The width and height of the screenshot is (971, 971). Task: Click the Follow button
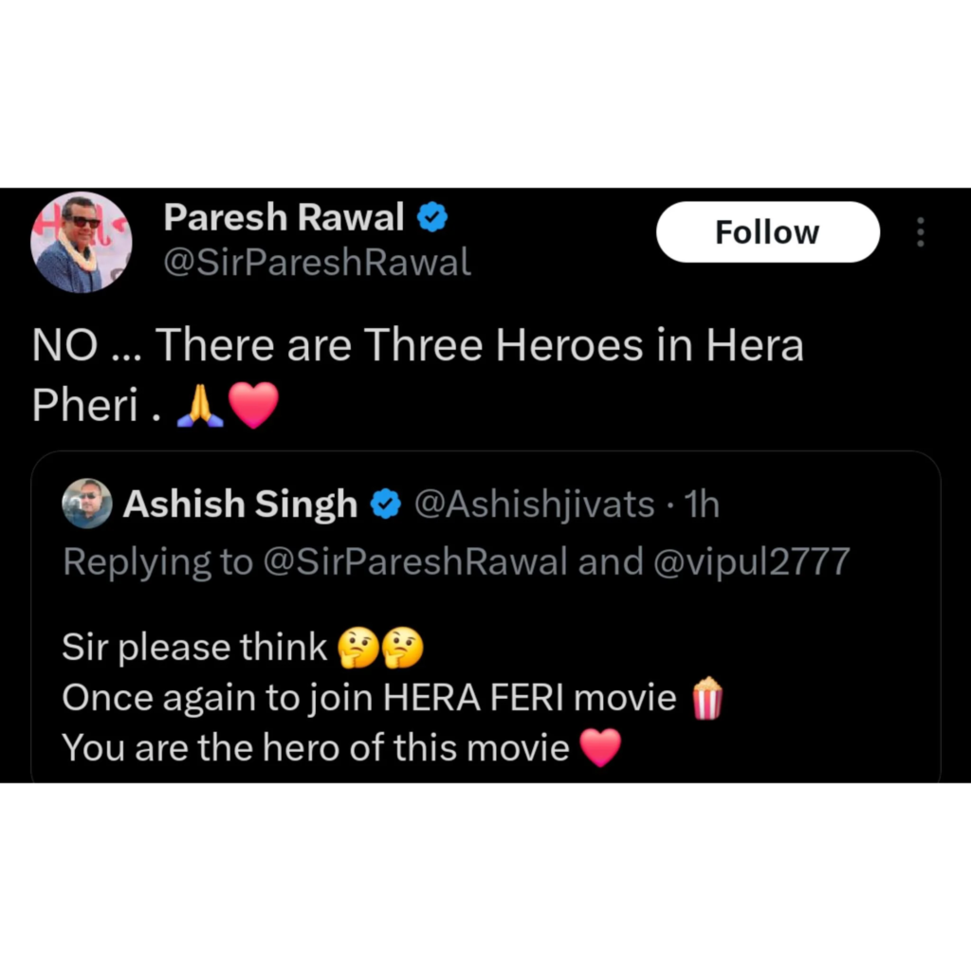[x=767, y=231]
